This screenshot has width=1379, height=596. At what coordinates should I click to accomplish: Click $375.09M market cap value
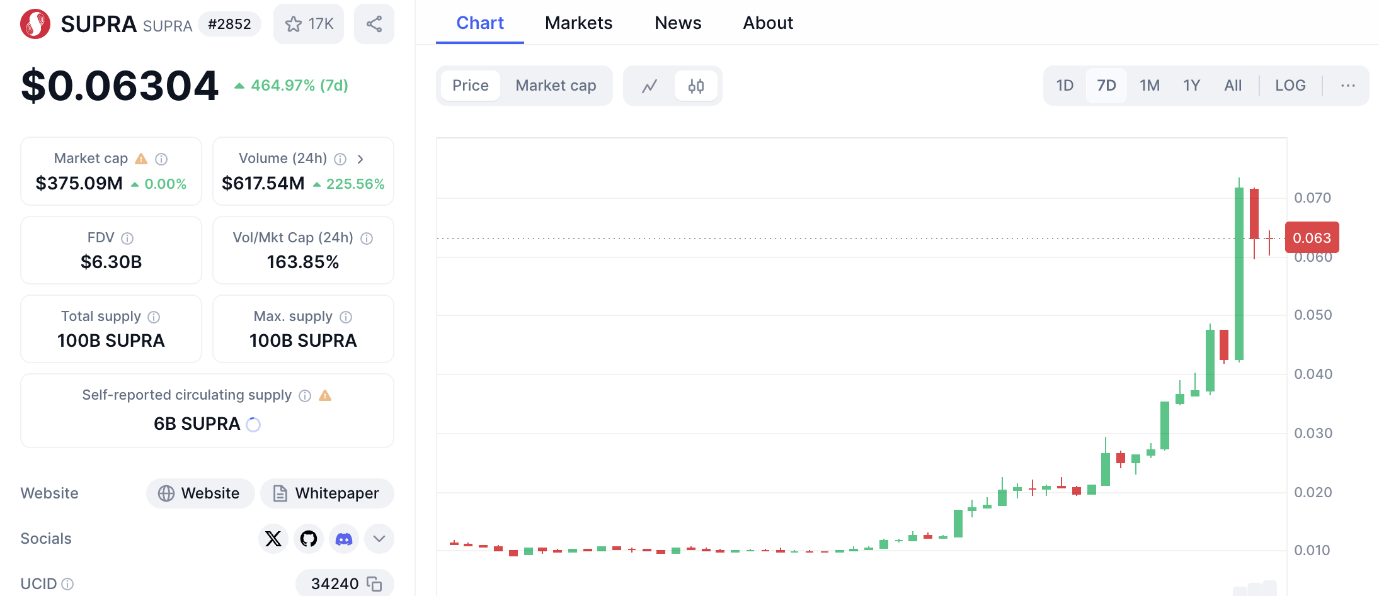(79, 184)
